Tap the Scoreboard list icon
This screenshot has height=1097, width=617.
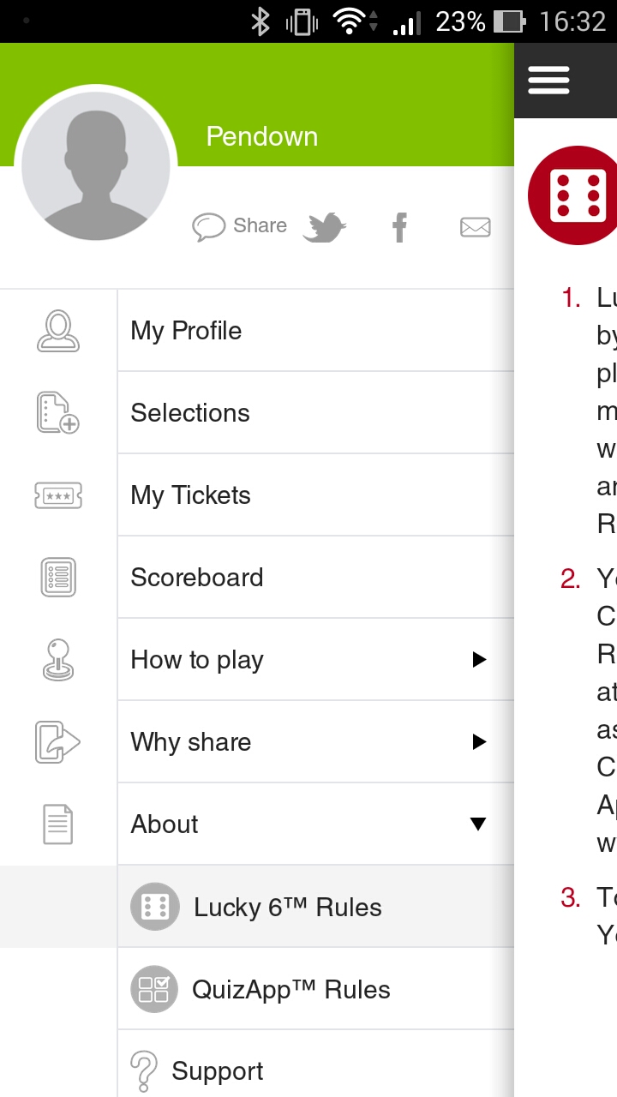tap(58, 577)
